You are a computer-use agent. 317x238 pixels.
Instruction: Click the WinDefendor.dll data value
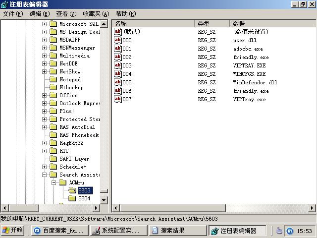tap(255, 82)
